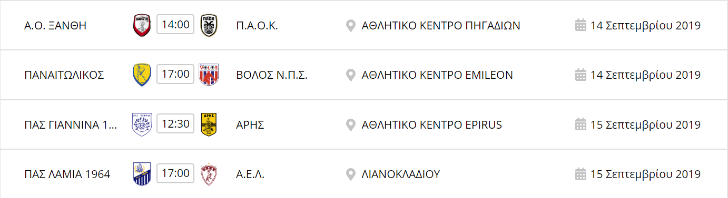The width and height of the screenshot is (728, 198).
Task: Click calendar icon in the Xanthi match row
Action: [x=581, y=25]
